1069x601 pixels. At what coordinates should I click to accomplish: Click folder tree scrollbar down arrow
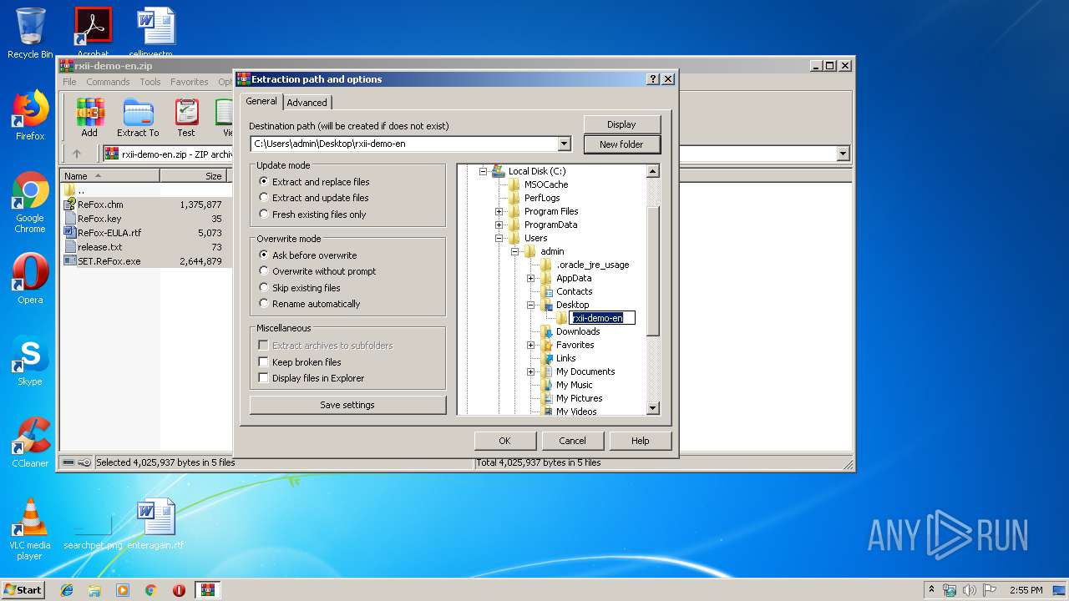tap(653, 408)
